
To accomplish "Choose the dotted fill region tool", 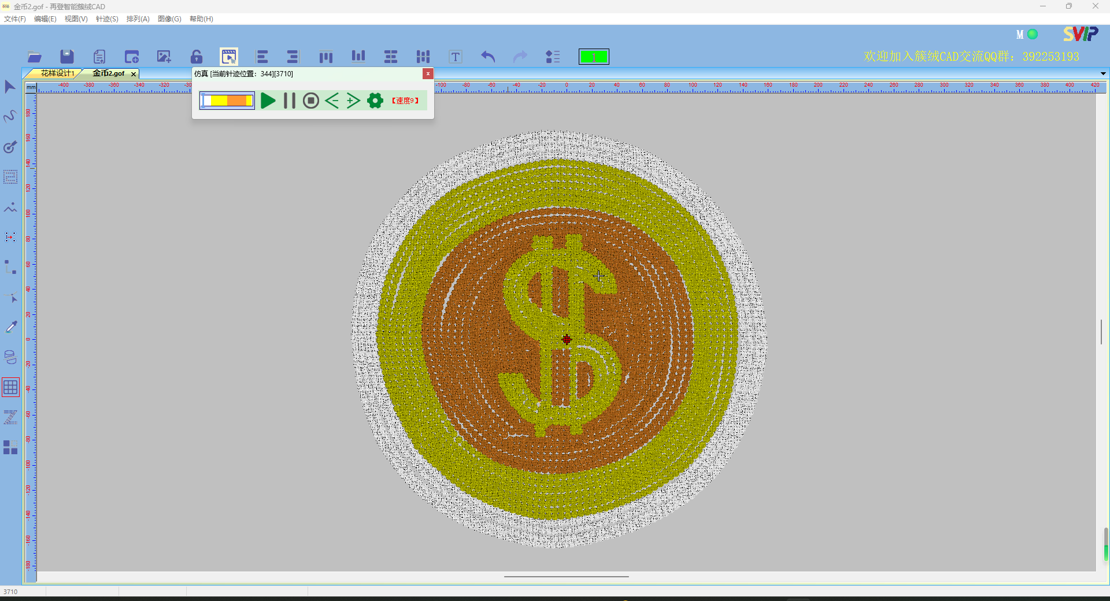I will pos(10,177).
